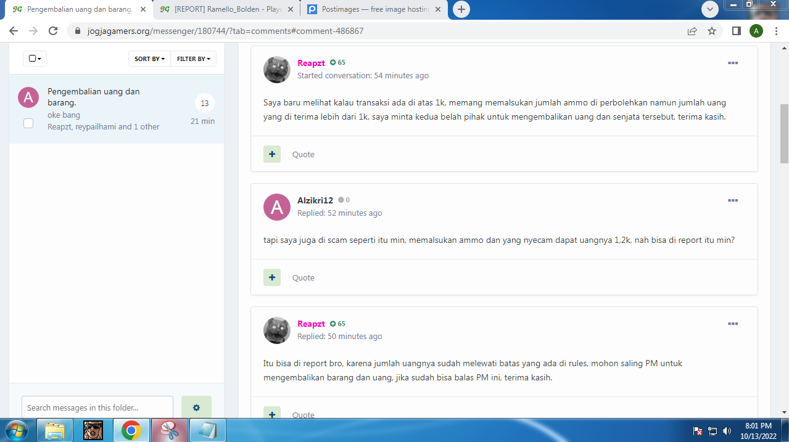Viewport: 789px width, 442px height.
Task: Click Action Center flag tray icon
Action: 698,431
